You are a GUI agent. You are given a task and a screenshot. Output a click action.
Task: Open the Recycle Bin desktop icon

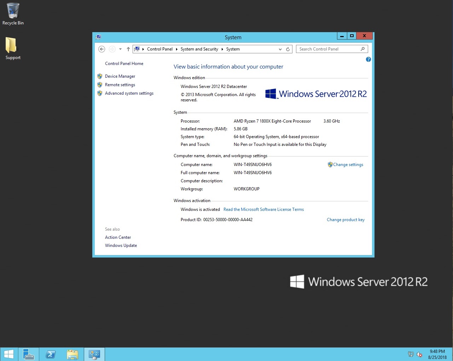coord(13,14)
